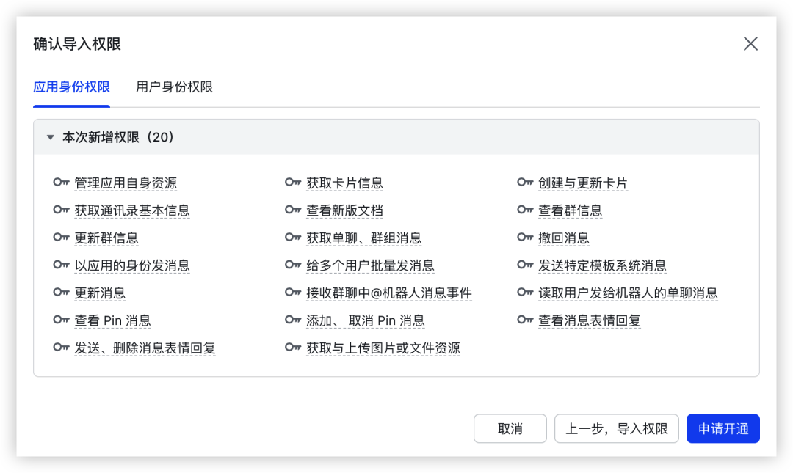Open 接收群聊中@机器人消息事件 permission
The image size is (793, 473).
tap(388, 293)
